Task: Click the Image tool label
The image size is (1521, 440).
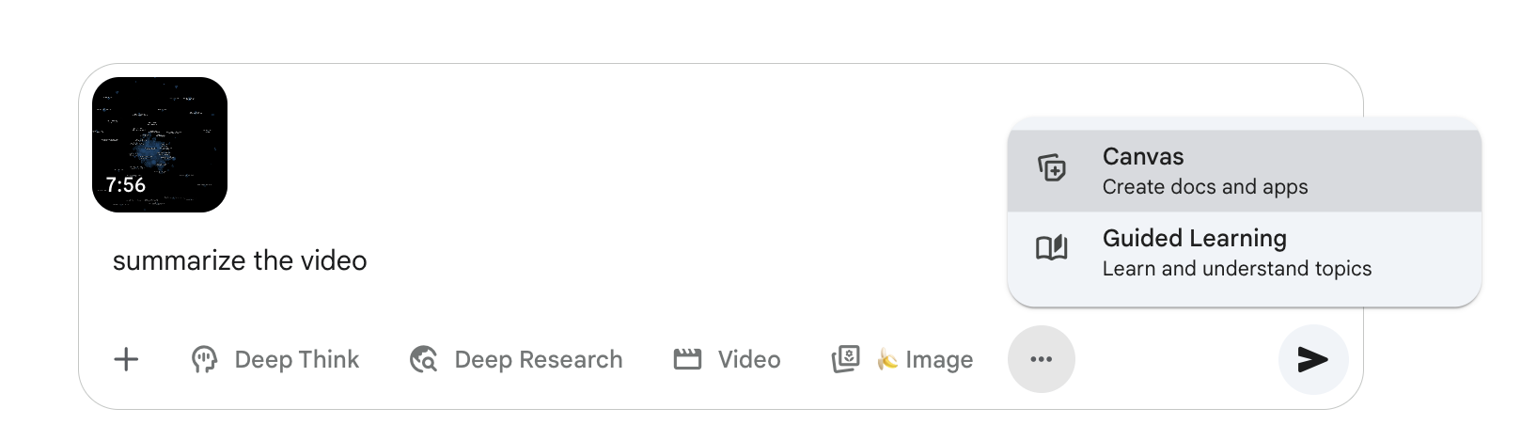Action: [938, 359]
